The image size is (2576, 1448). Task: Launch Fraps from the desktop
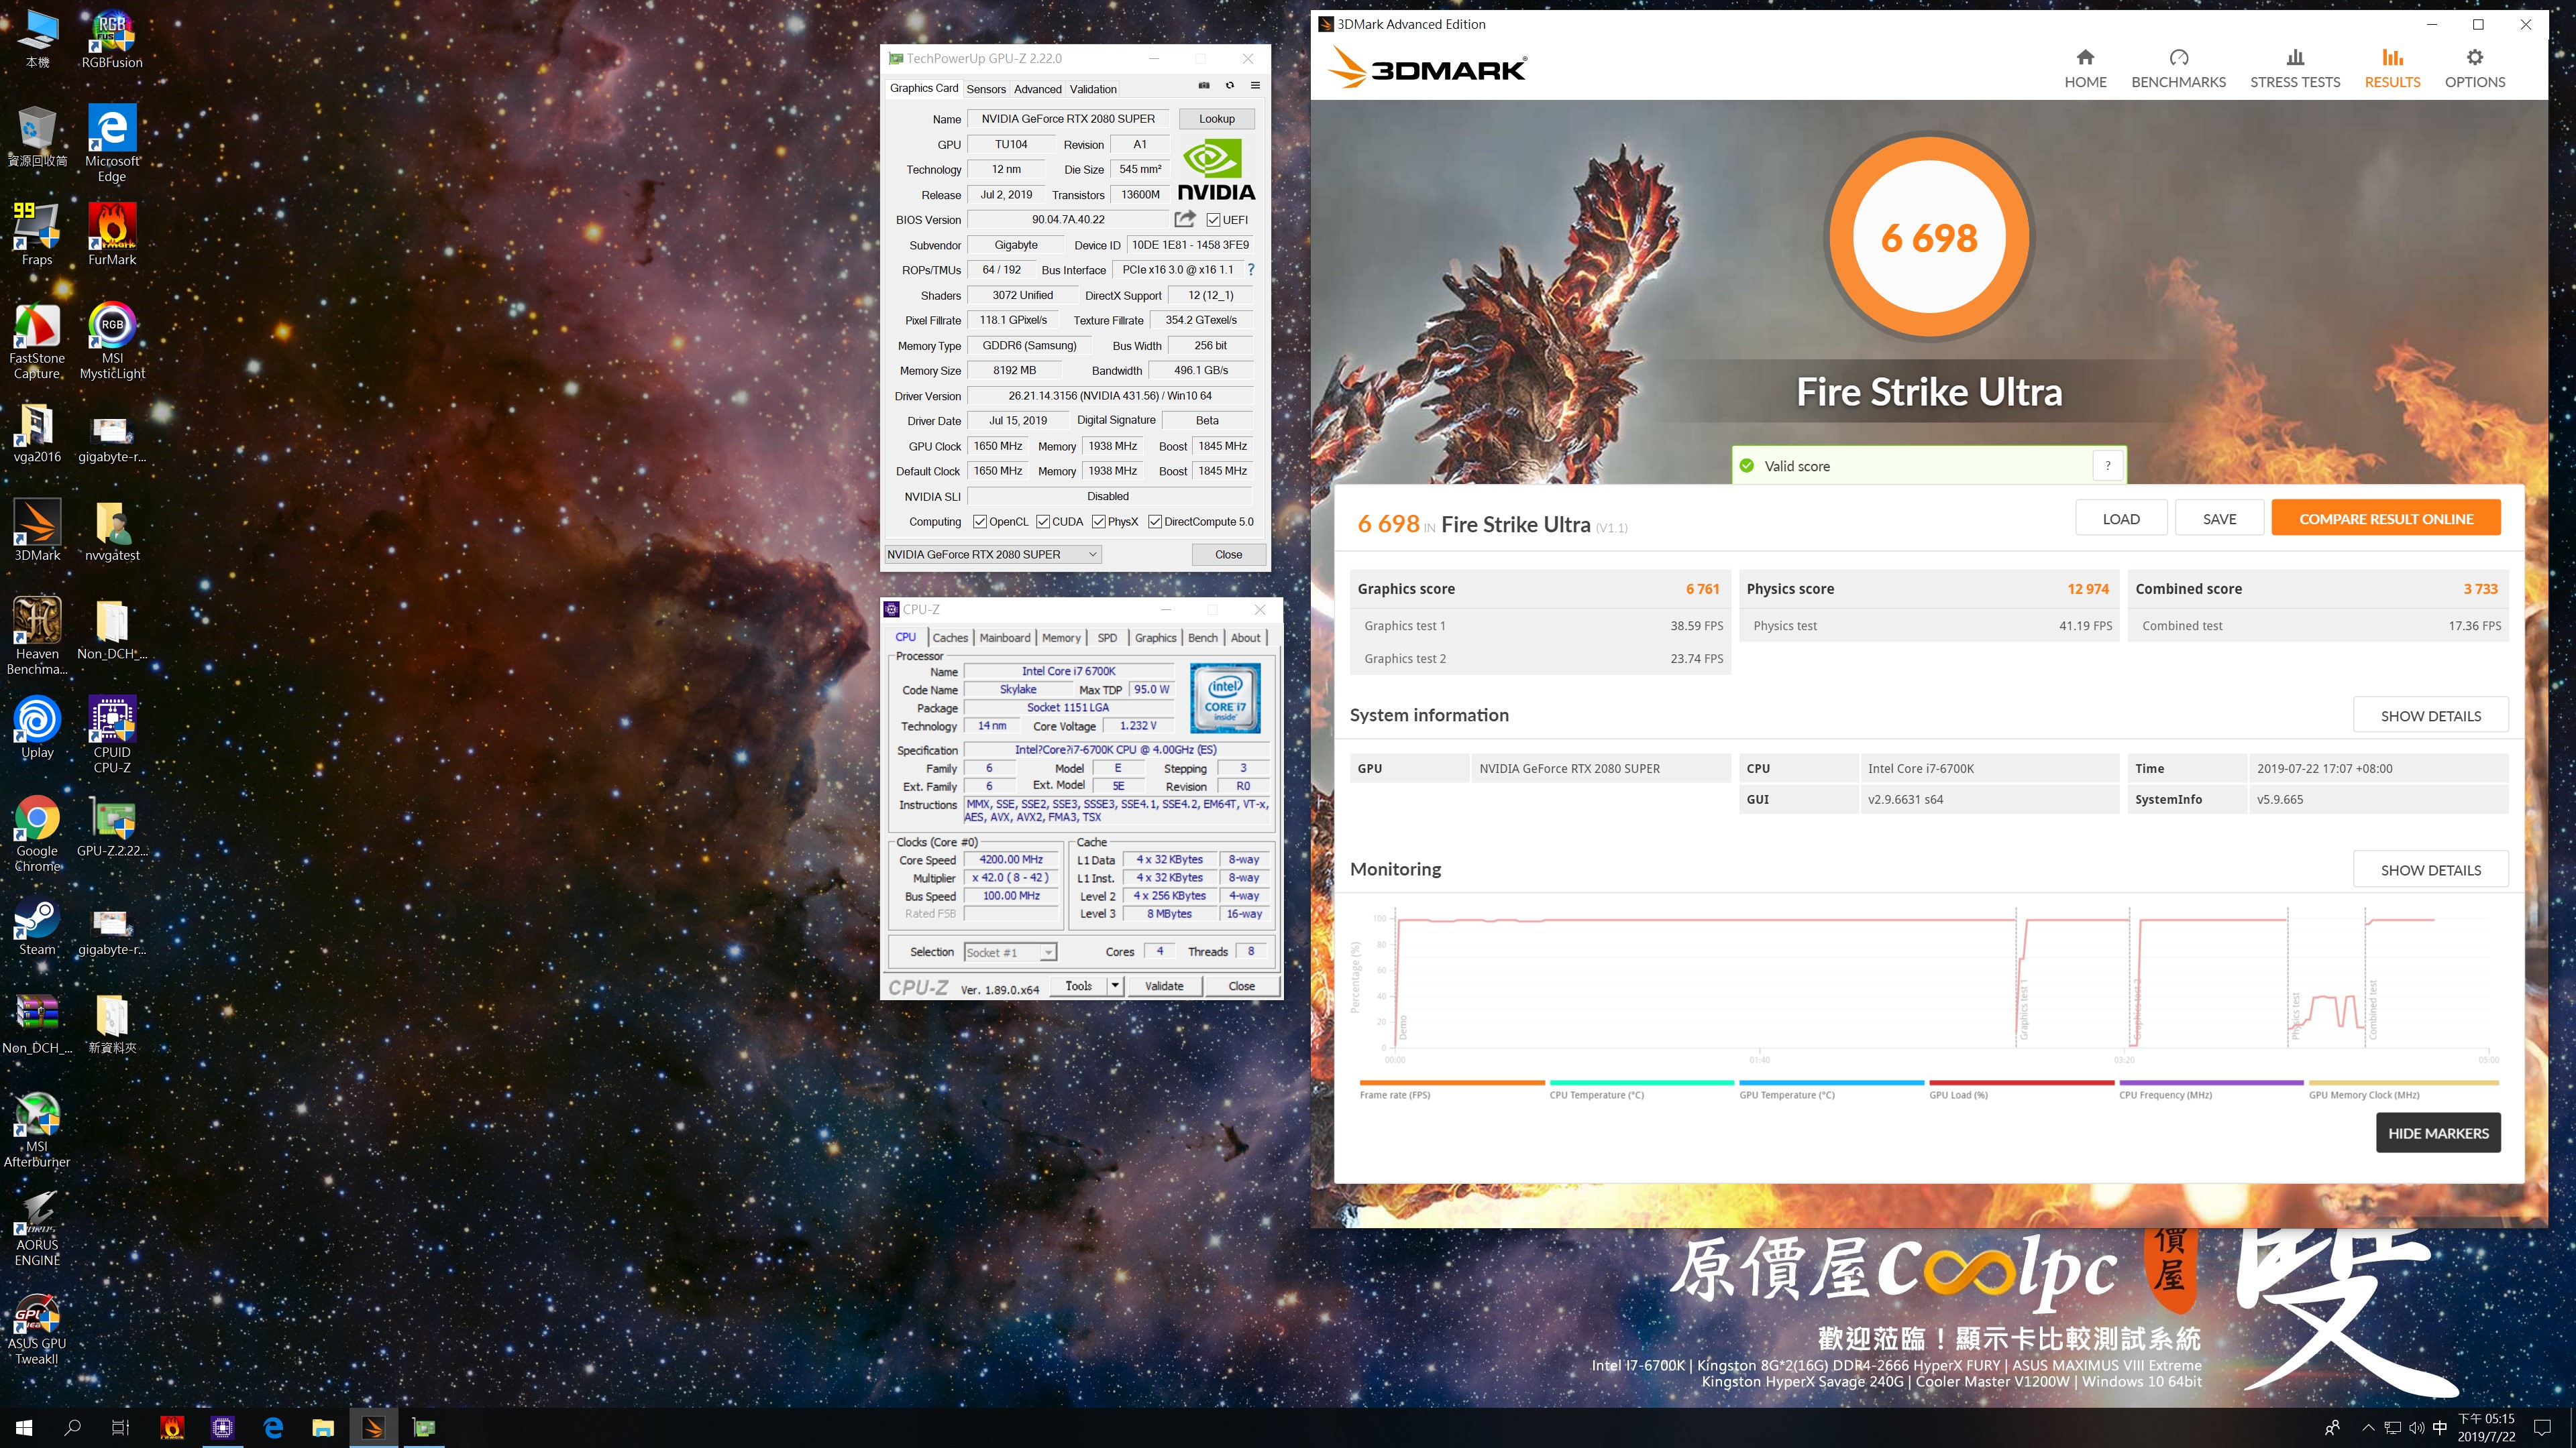point(37,234)
